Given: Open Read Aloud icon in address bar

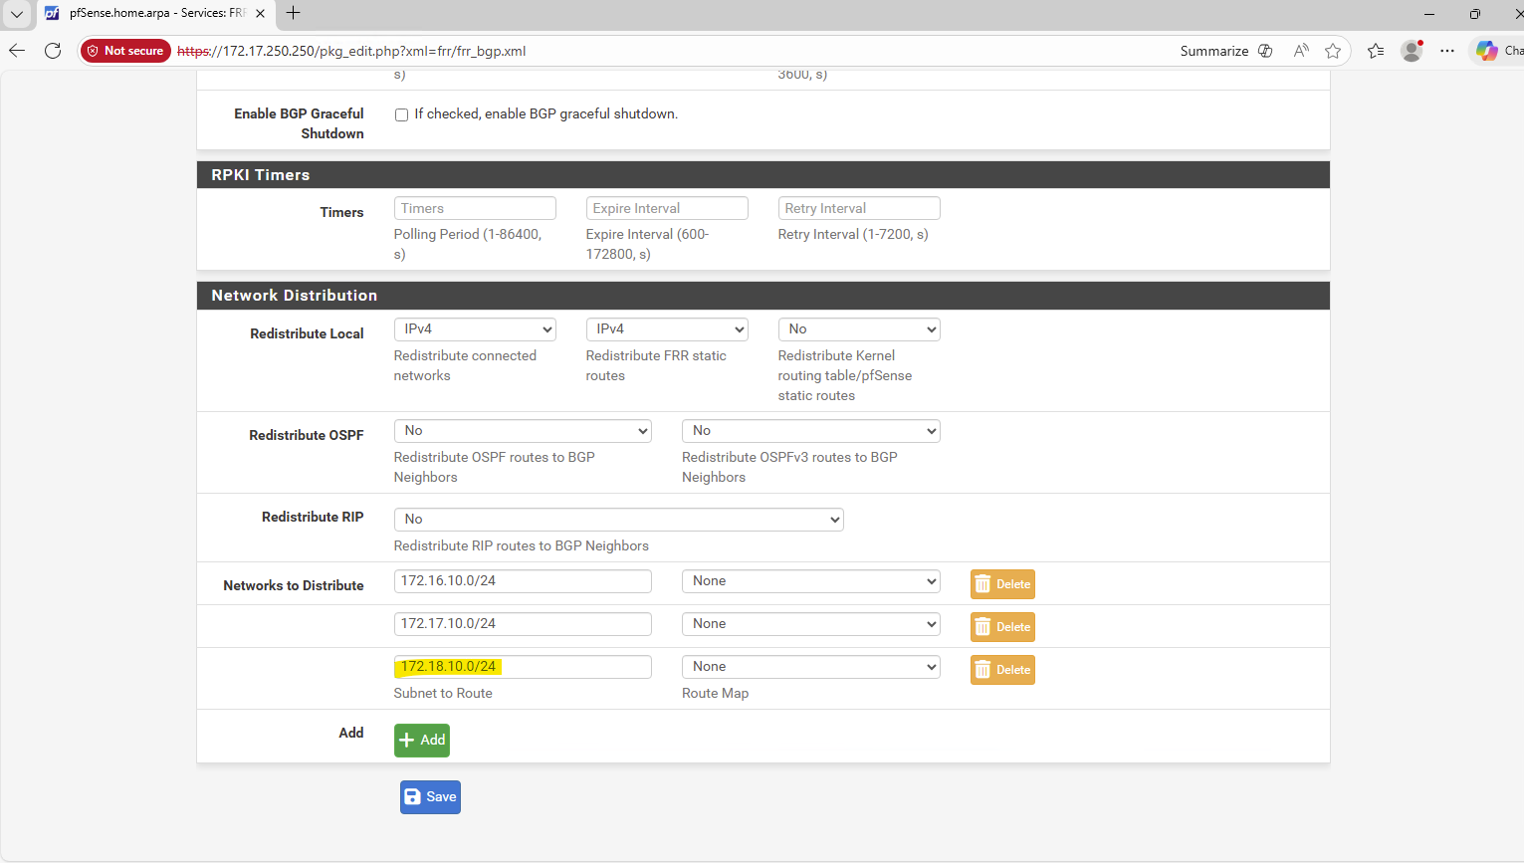Looking at the screenshot, I should pos(1301,51).
